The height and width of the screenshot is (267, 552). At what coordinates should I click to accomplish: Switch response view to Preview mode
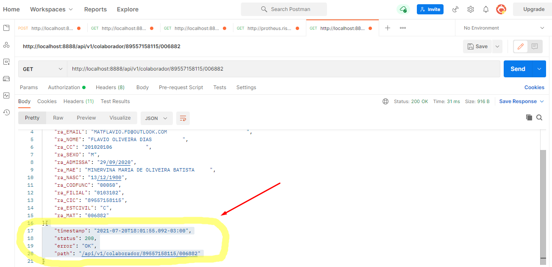pyautogui.click(x=86, y=117)
